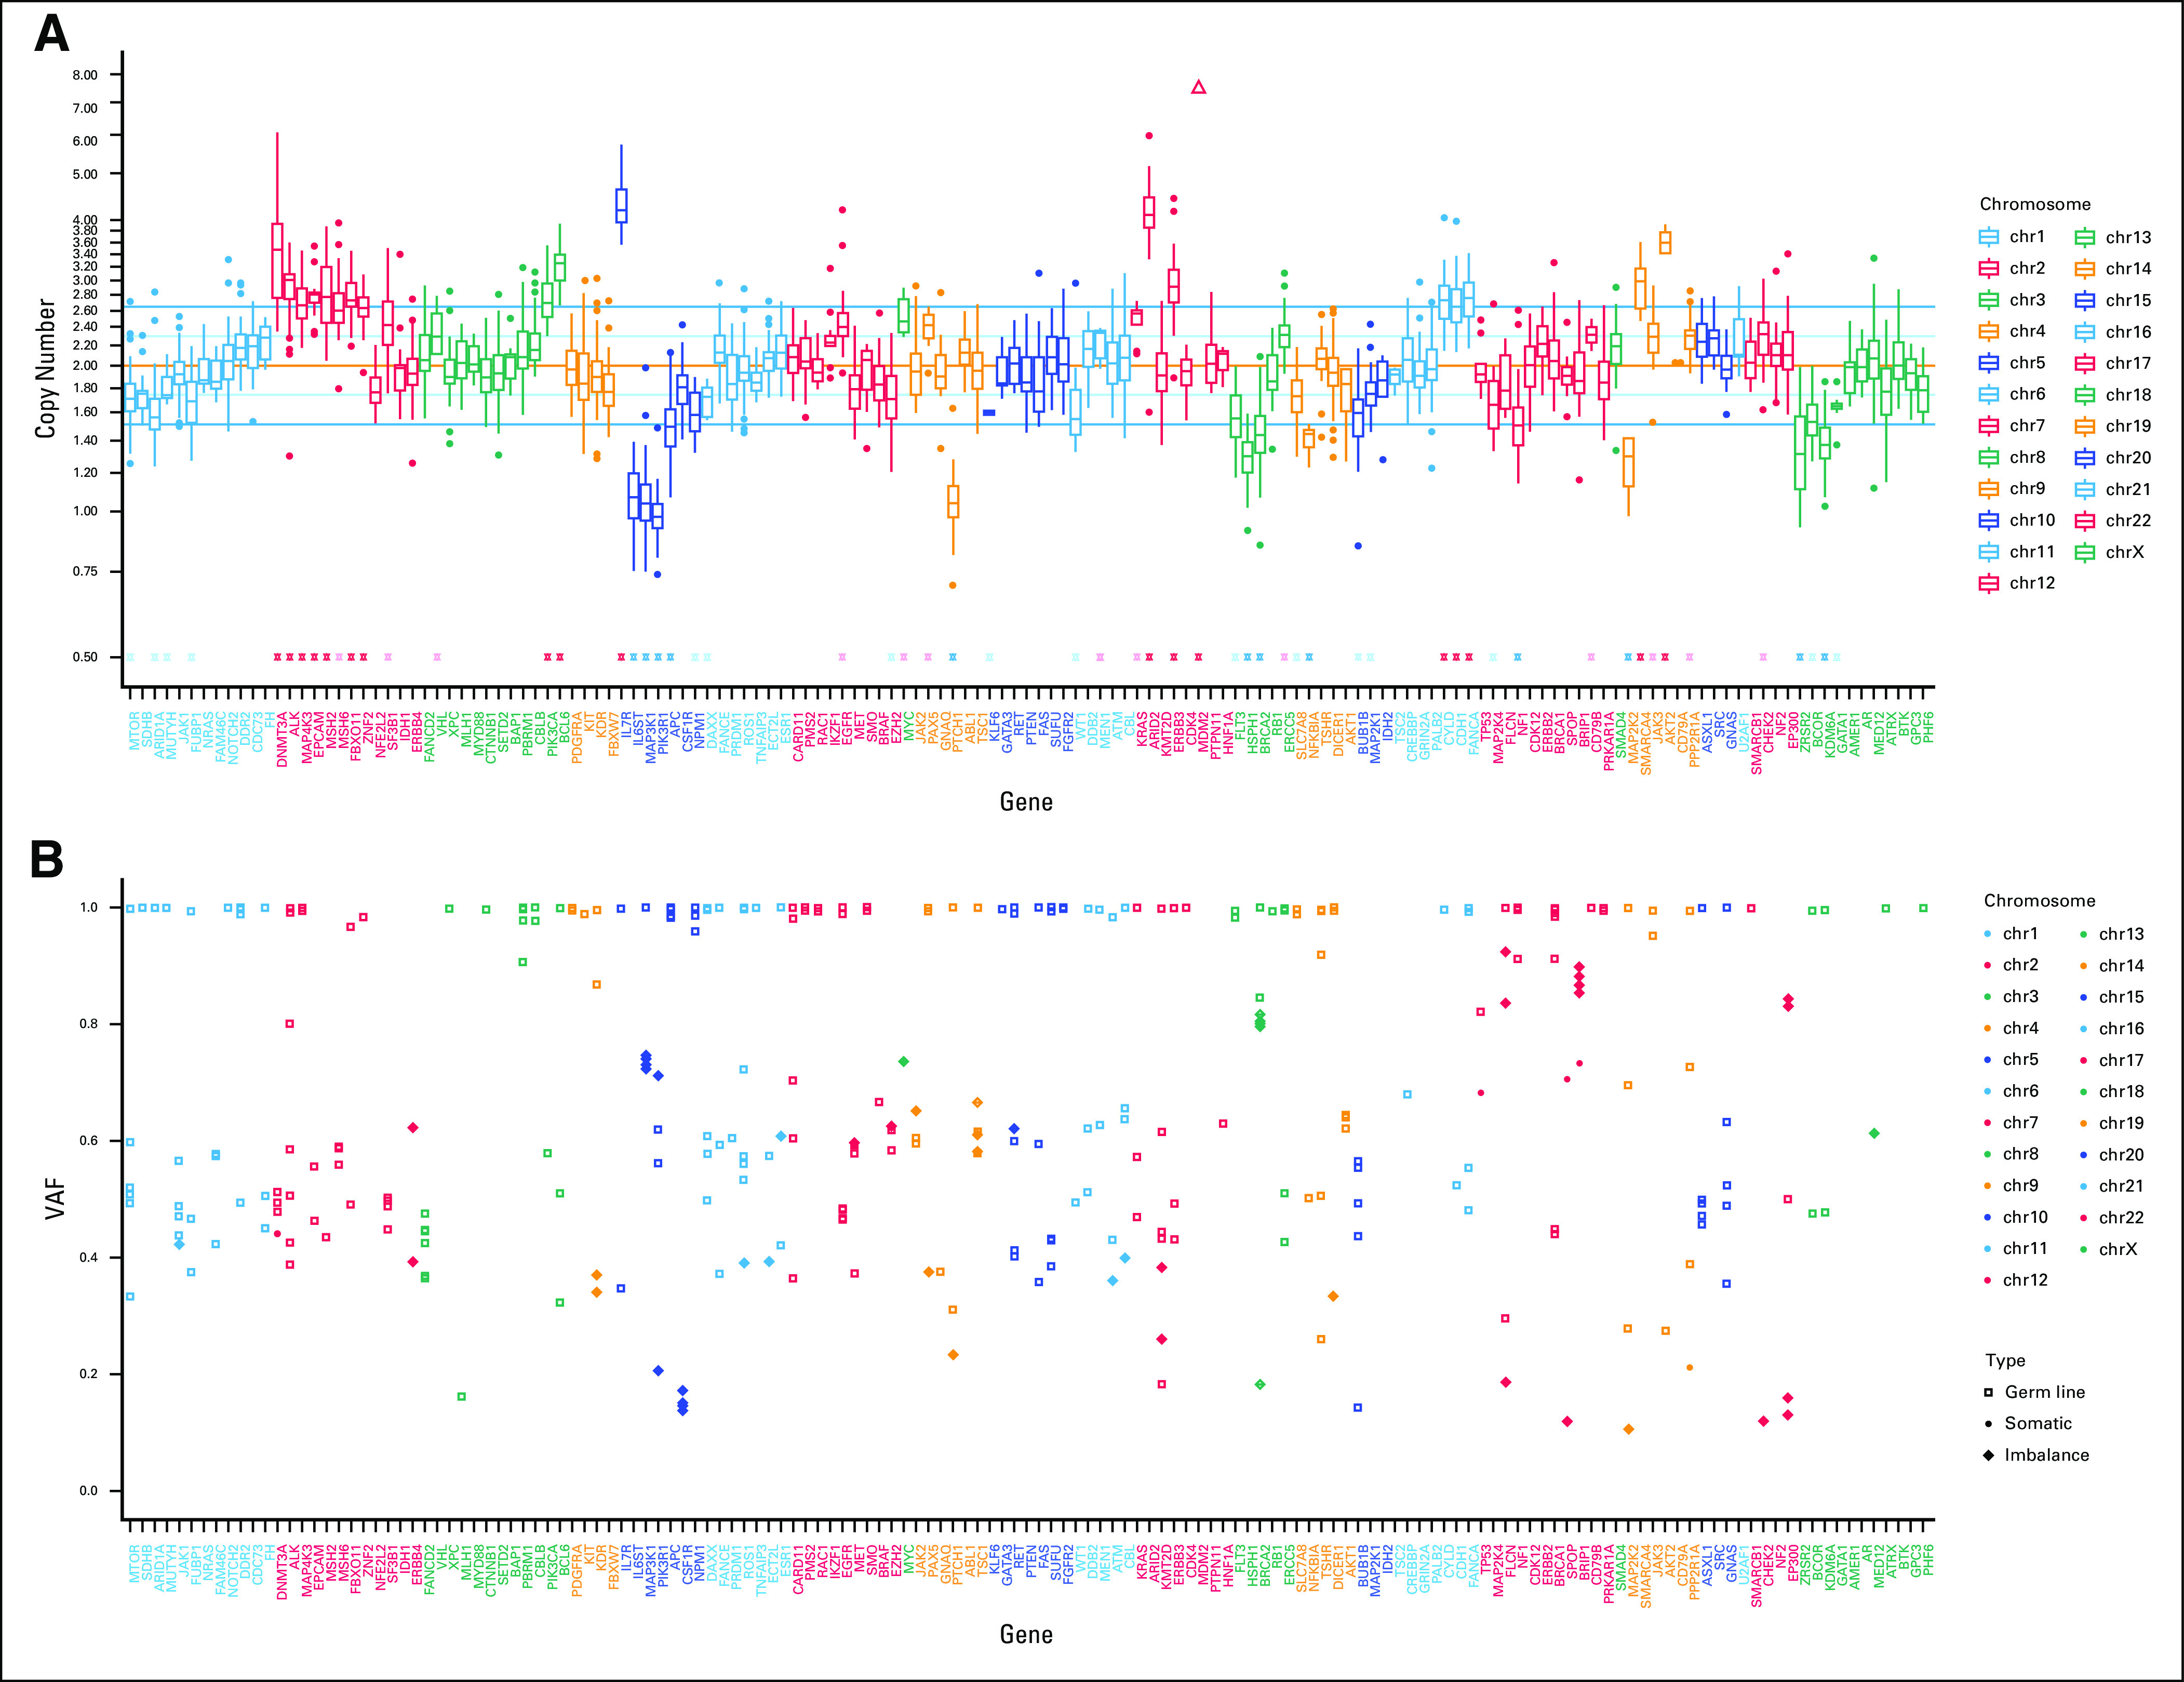This screenshot has width=2184, height=1682.
Task: Click the 8.00 tick on the Copy Number axis
Action: (85, 75)
